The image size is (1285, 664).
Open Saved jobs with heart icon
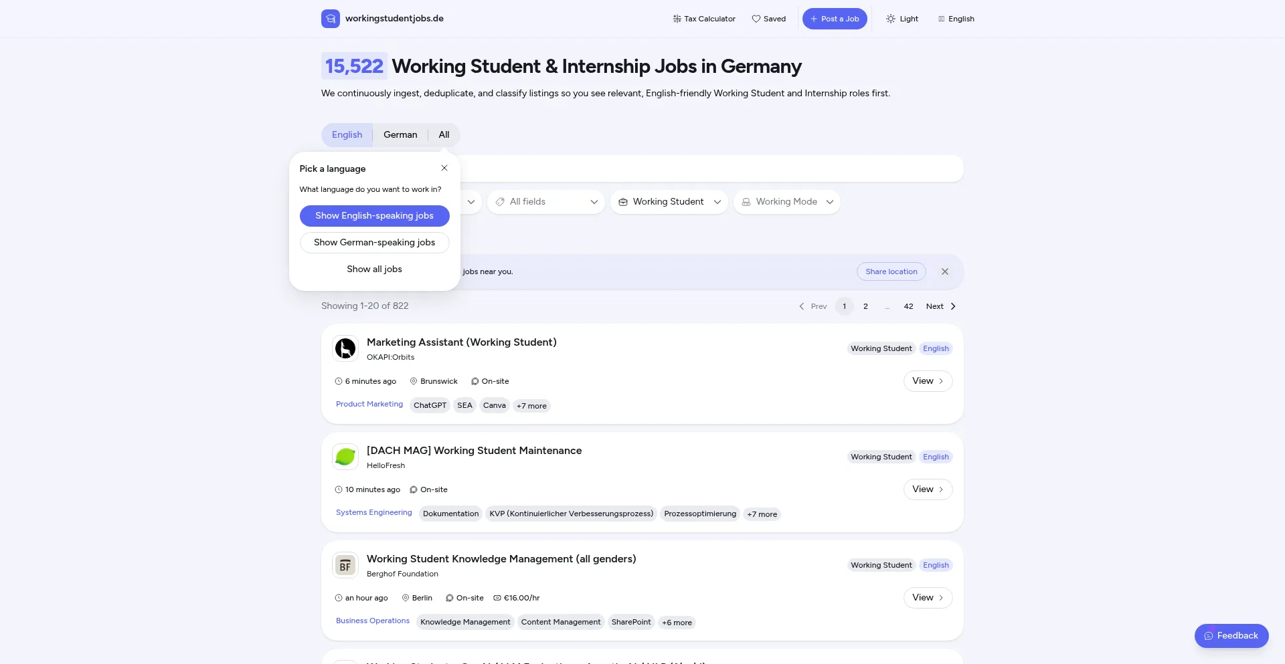(x=769, y=19)
